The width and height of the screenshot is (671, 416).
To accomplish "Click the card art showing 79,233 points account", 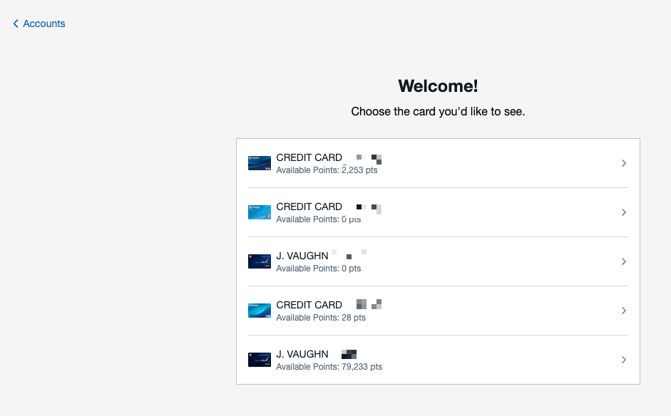I will point(259,359).
